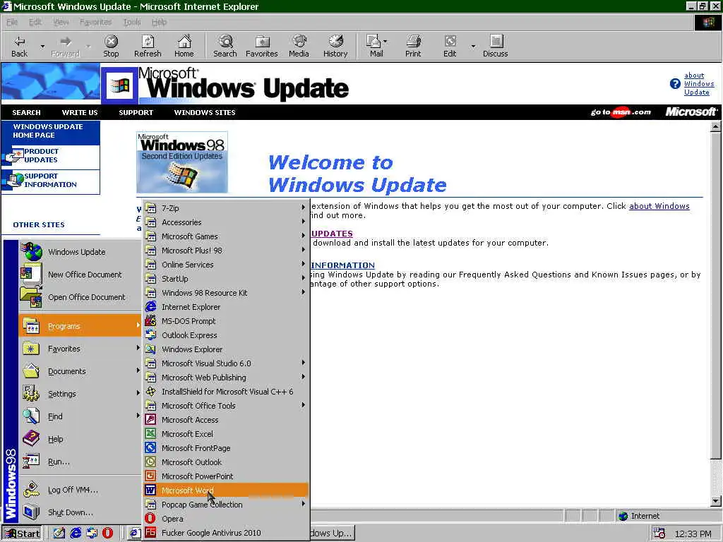Click the page scrollbar down arrow
The width and height of the screenshot is (723, 542).
(x=716, y=501)
